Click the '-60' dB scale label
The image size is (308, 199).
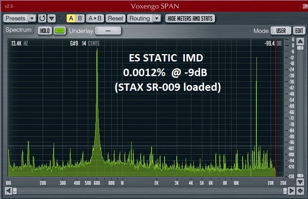[x=291, y=106]
